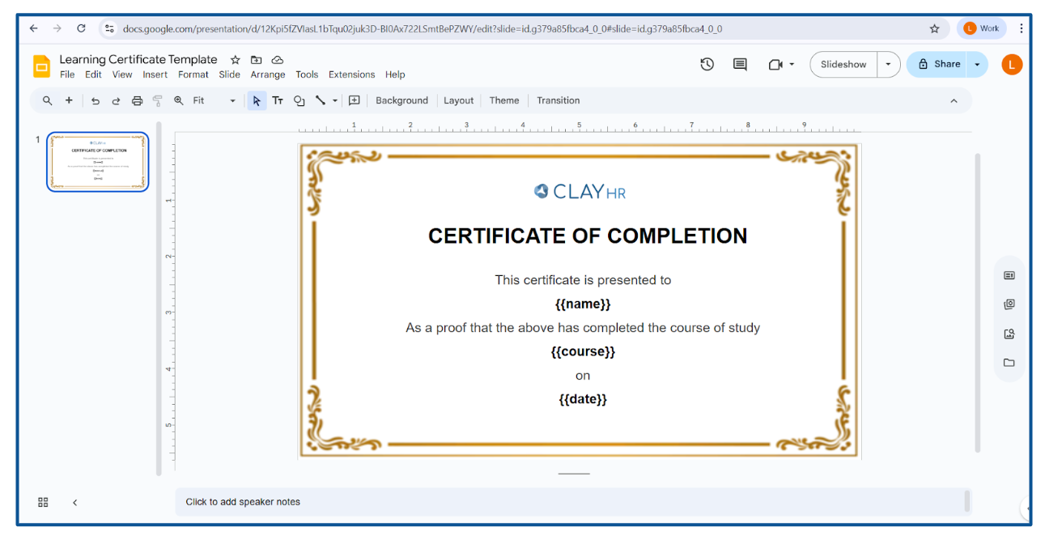Open the View menu
The width and height of the screenshot is (1045, 544).
point(122,74)
